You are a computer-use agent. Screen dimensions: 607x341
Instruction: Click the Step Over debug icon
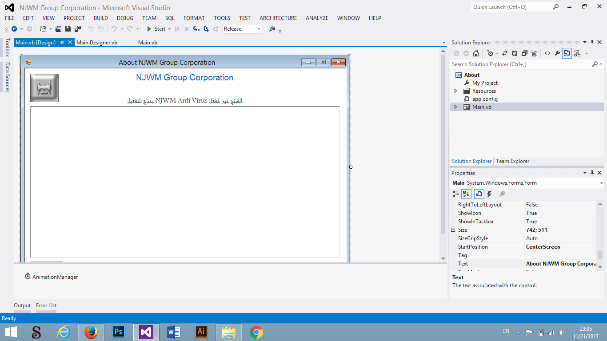[206, 29]
